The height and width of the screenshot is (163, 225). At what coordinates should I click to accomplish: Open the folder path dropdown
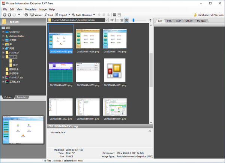coord(106,20)
